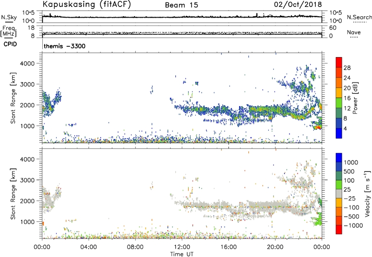Click the dotted line sample under N.Search
This screenshot has height=257, width=372.
(x=359, y=22)
